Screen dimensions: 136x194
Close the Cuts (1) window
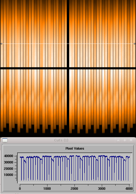131,140
